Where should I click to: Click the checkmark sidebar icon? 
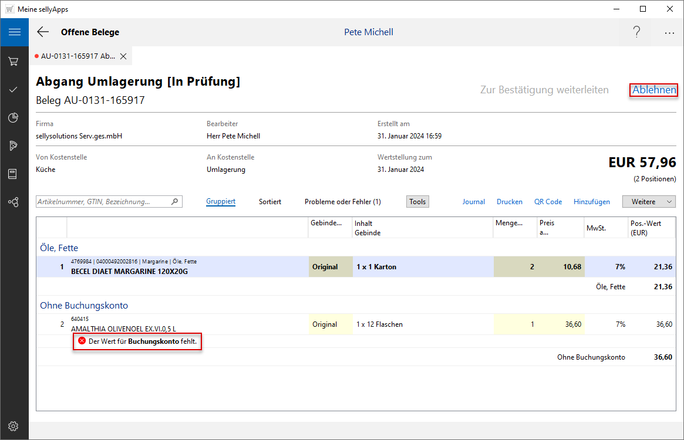(14, 90)
